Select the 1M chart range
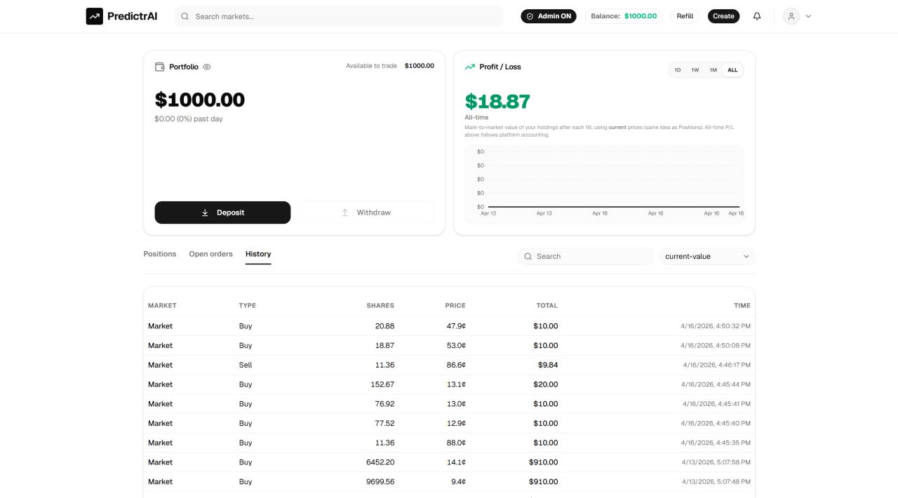This screenshot has height=498, width=898. point(713,70)
